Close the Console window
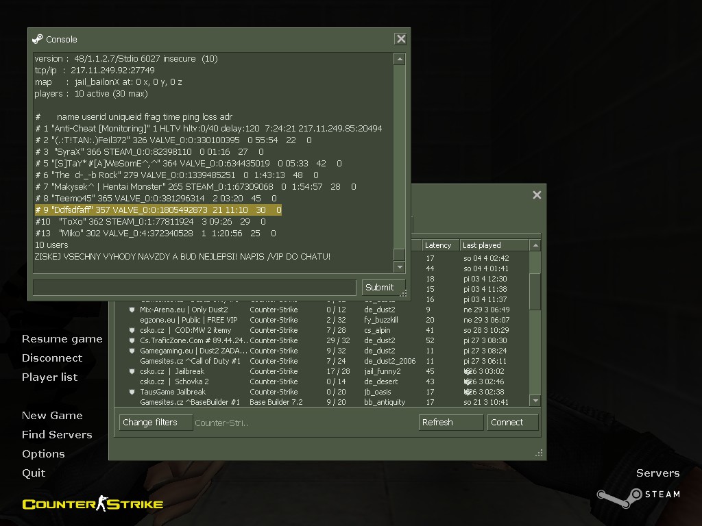Image resolution: width=702 pixels, height=526 pixels. pos(400,39)
